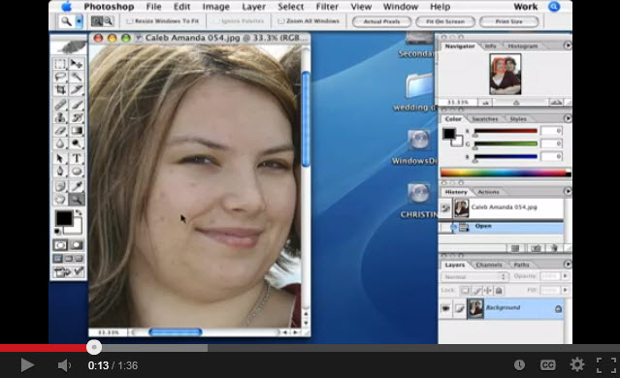Select the Eraser tool
This screenshot has height=378, width=620.
pyautogui.click(x=60, y=131)
